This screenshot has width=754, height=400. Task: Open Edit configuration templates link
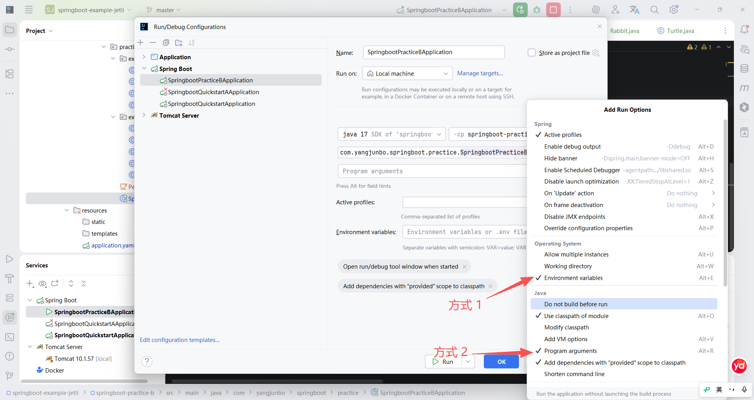click(x=179, y=340)
